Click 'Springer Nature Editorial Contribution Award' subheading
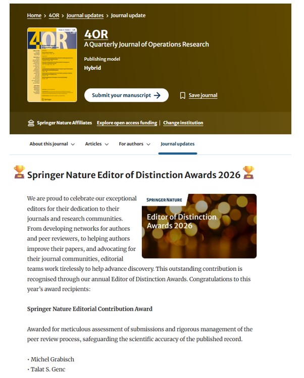This screenshot has height=378, width=304. pos(90,309)
